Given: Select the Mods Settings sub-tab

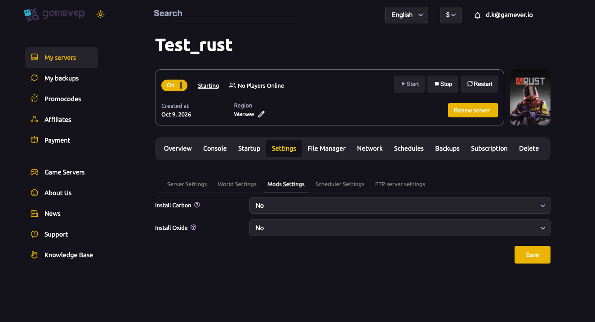Looking at the screenshot, I should point(286,184).
